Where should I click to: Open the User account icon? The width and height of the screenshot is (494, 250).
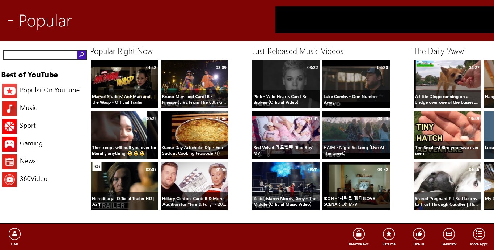pyautogui.click(x=14, y=234)
